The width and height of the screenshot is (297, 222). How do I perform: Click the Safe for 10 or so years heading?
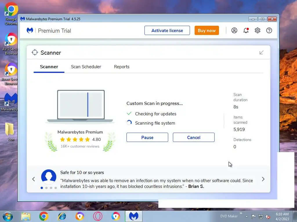tap(82, 173)
